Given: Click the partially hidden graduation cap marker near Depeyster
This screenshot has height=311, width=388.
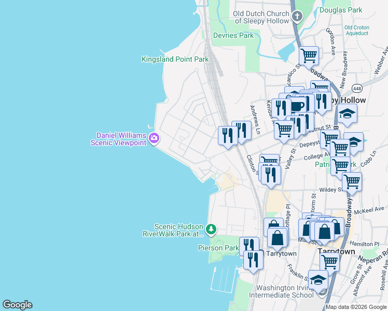Looking at the screenshot, I should pyautogui.click(x=356, y=142).
